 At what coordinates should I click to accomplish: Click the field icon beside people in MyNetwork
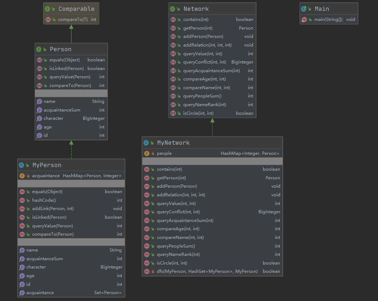tap(147, 153)
